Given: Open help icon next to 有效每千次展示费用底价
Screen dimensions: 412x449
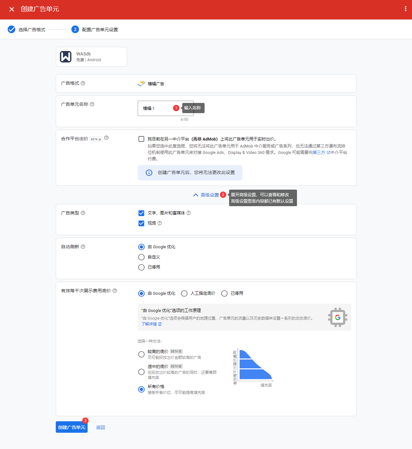Looking at the screenshot, I should (x=115, y=291).
